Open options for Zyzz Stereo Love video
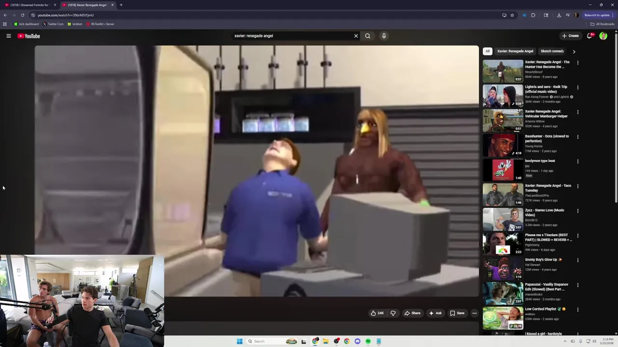This screenshot has height=347, width=618. coord(577,211)
